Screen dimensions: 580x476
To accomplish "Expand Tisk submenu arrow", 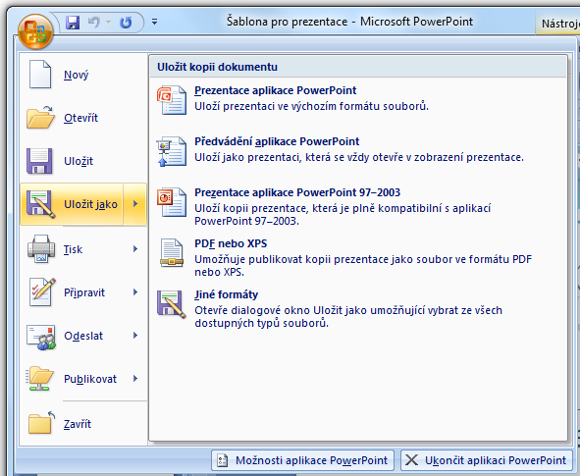I will coord(135,249).
